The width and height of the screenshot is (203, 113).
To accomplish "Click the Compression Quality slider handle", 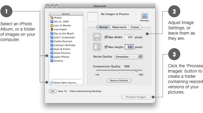I will 136,70.
